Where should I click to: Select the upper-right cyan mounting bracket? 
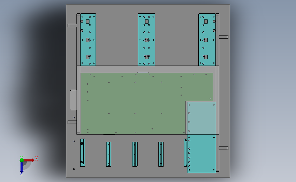point(207,40)
